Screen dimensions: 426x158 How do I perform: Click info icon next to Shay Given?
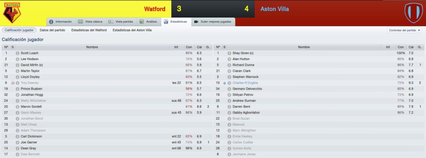[x=229, y=53]
